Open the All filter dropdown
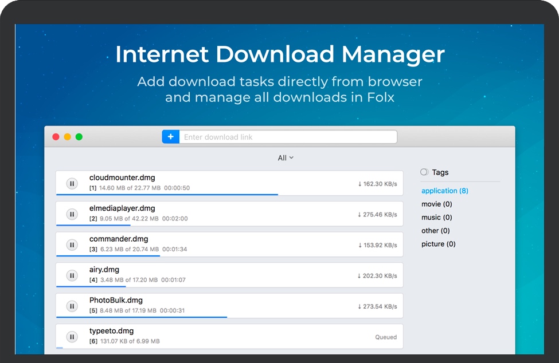The width and height of the screenshot is (559, 363). (285, 158)
